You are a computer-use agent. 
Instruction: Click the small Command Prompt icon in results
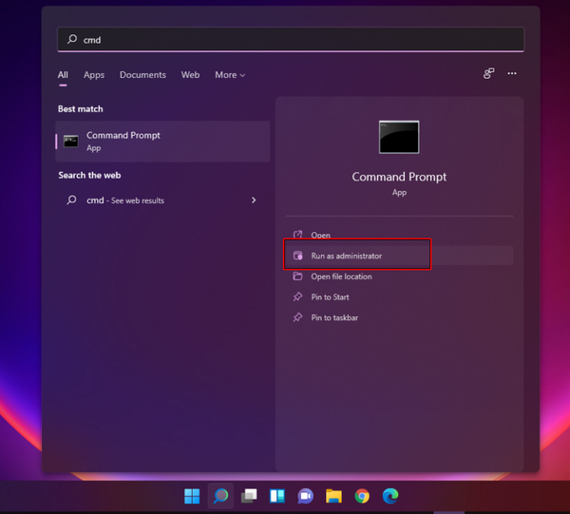click(x=71, y=142)
